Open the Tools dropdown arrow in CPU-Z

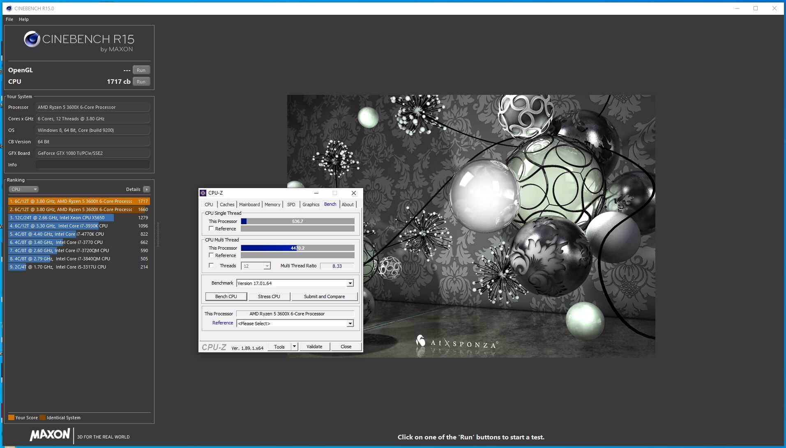coord(294,347)
